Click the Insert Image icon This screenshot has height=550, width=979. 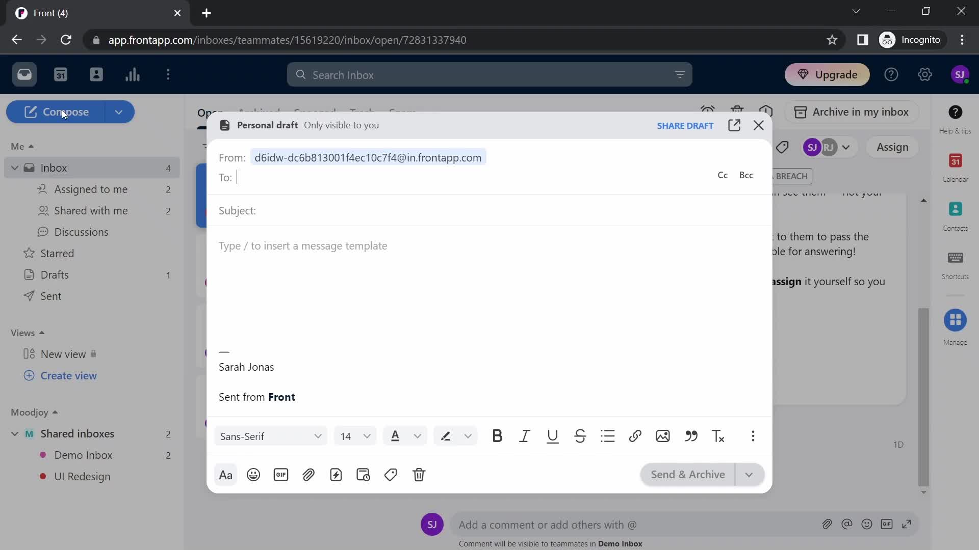tap(662, 436)
